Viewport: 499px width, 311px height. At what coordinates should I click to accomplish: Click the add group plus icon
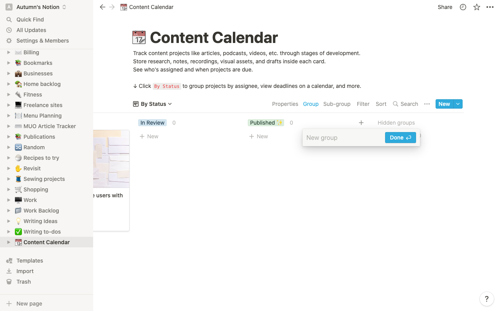point(361,123)
